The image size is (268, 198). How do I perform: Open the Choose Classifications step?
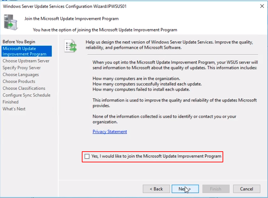(24, 88)
